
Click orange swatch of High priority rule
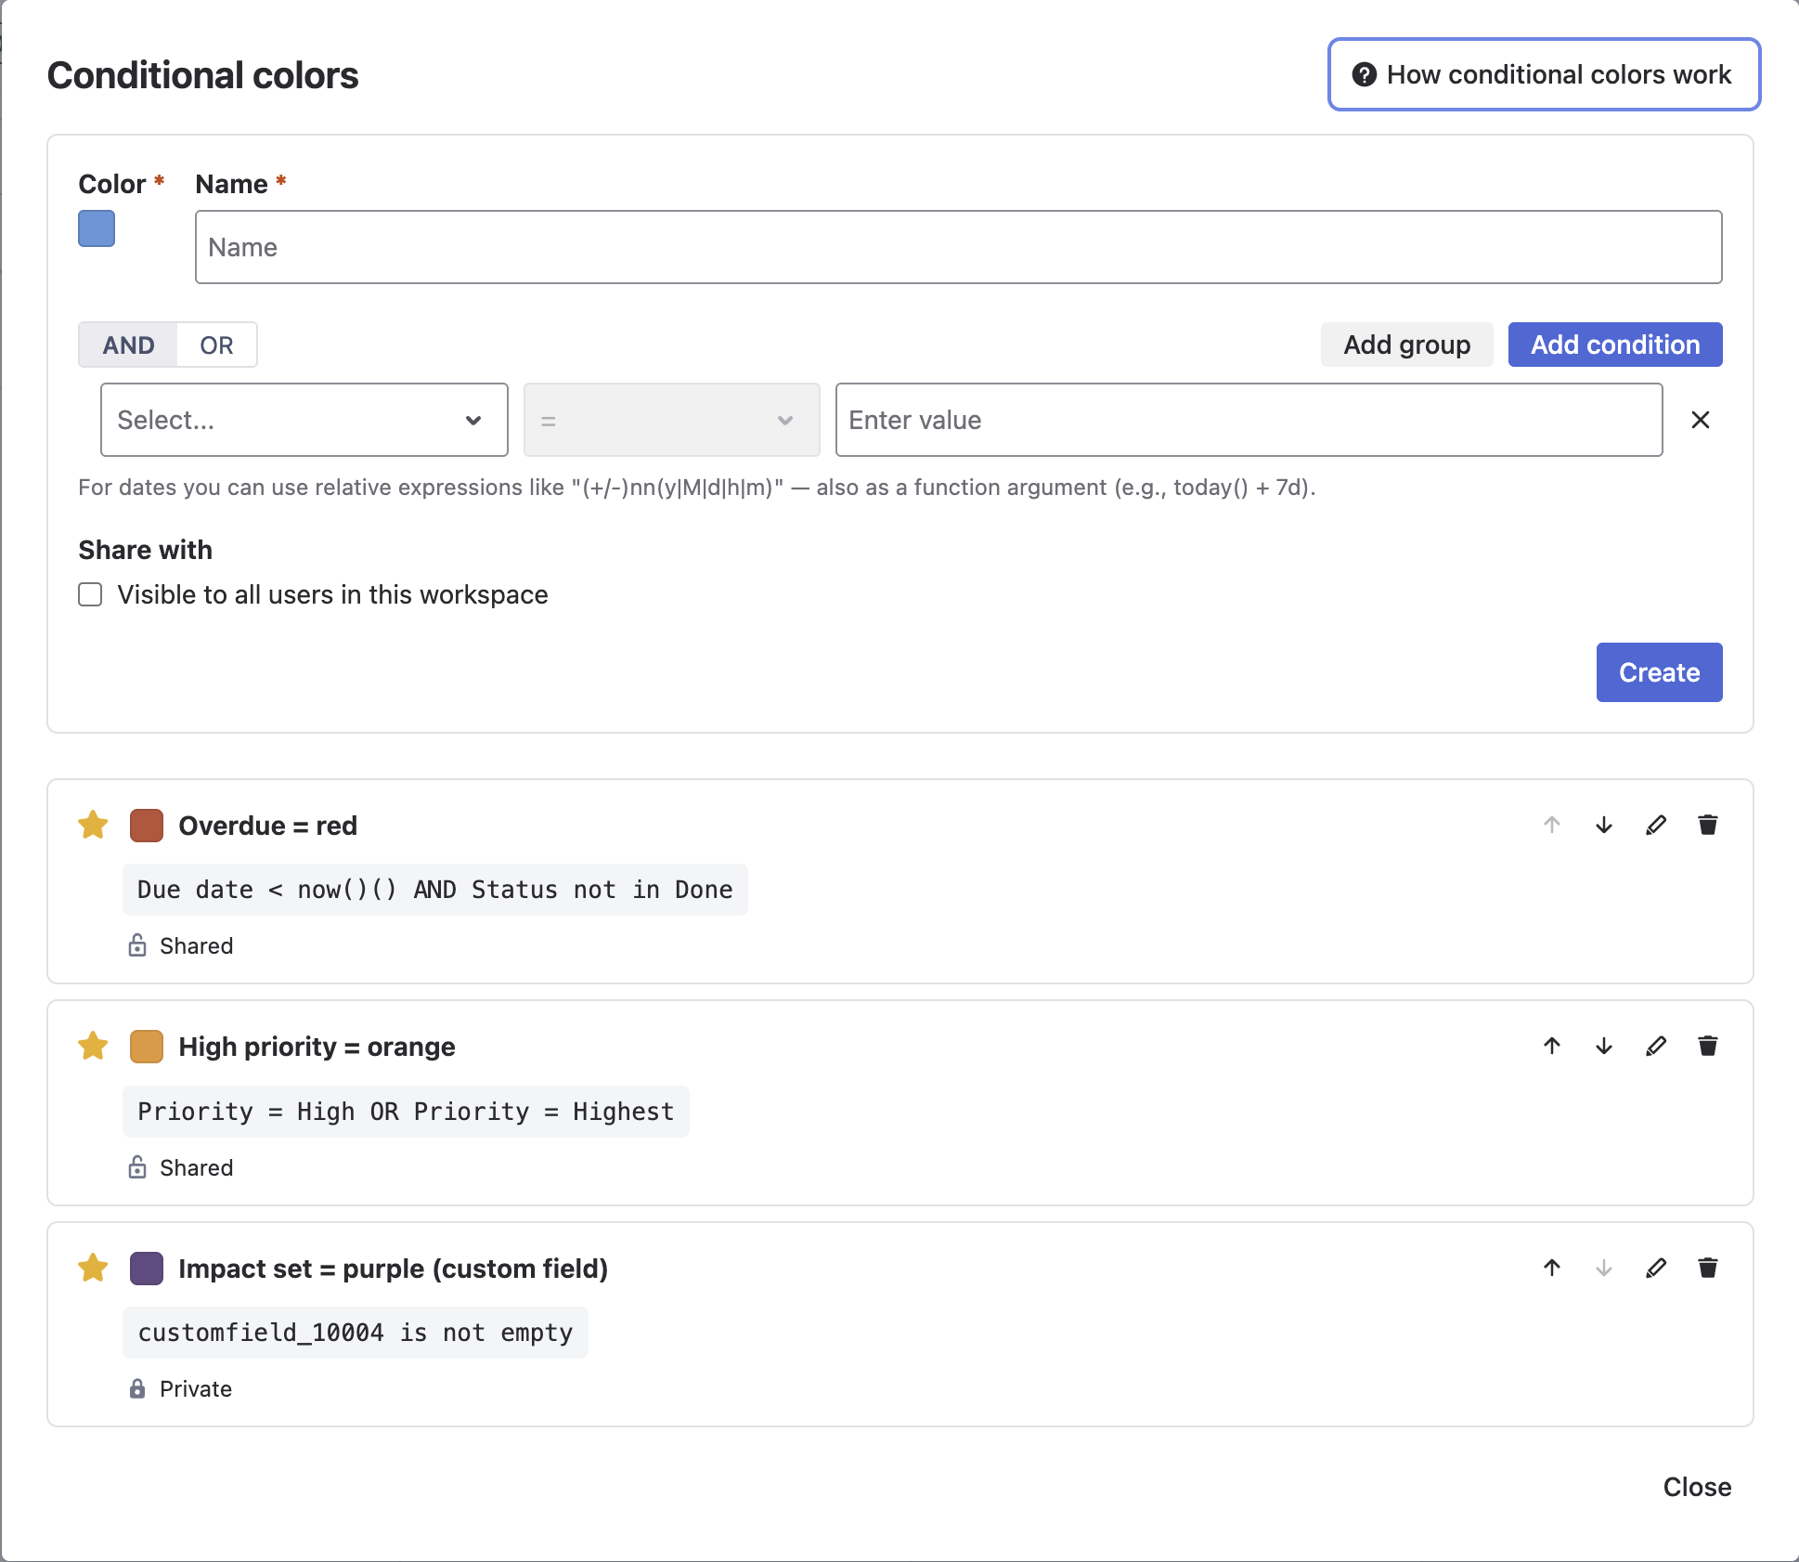[147, 1046]
